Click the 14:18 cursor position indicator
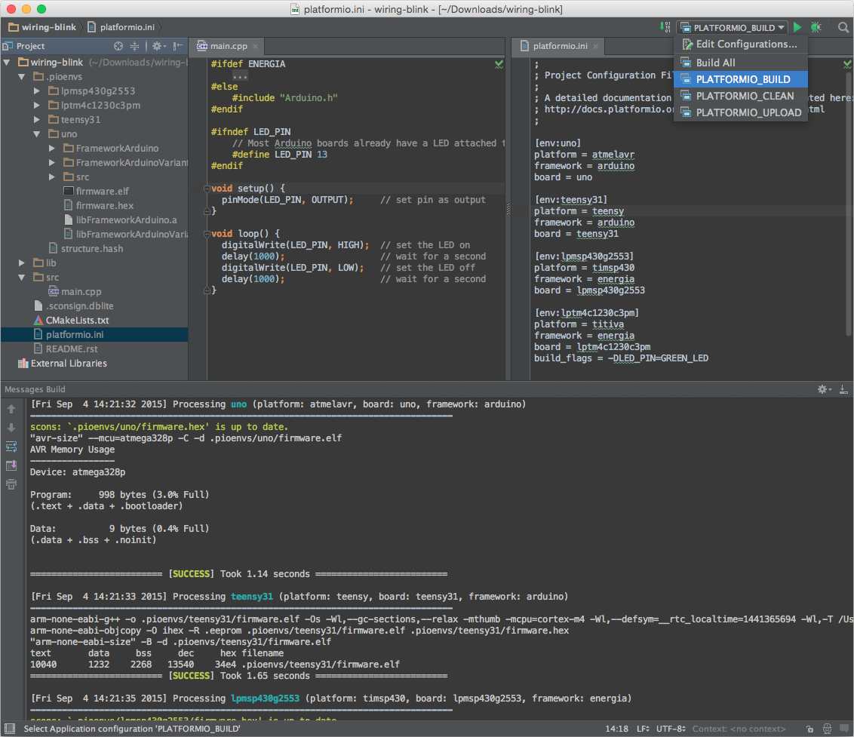This screenshot has width=854, height=737. coord(616,729)
